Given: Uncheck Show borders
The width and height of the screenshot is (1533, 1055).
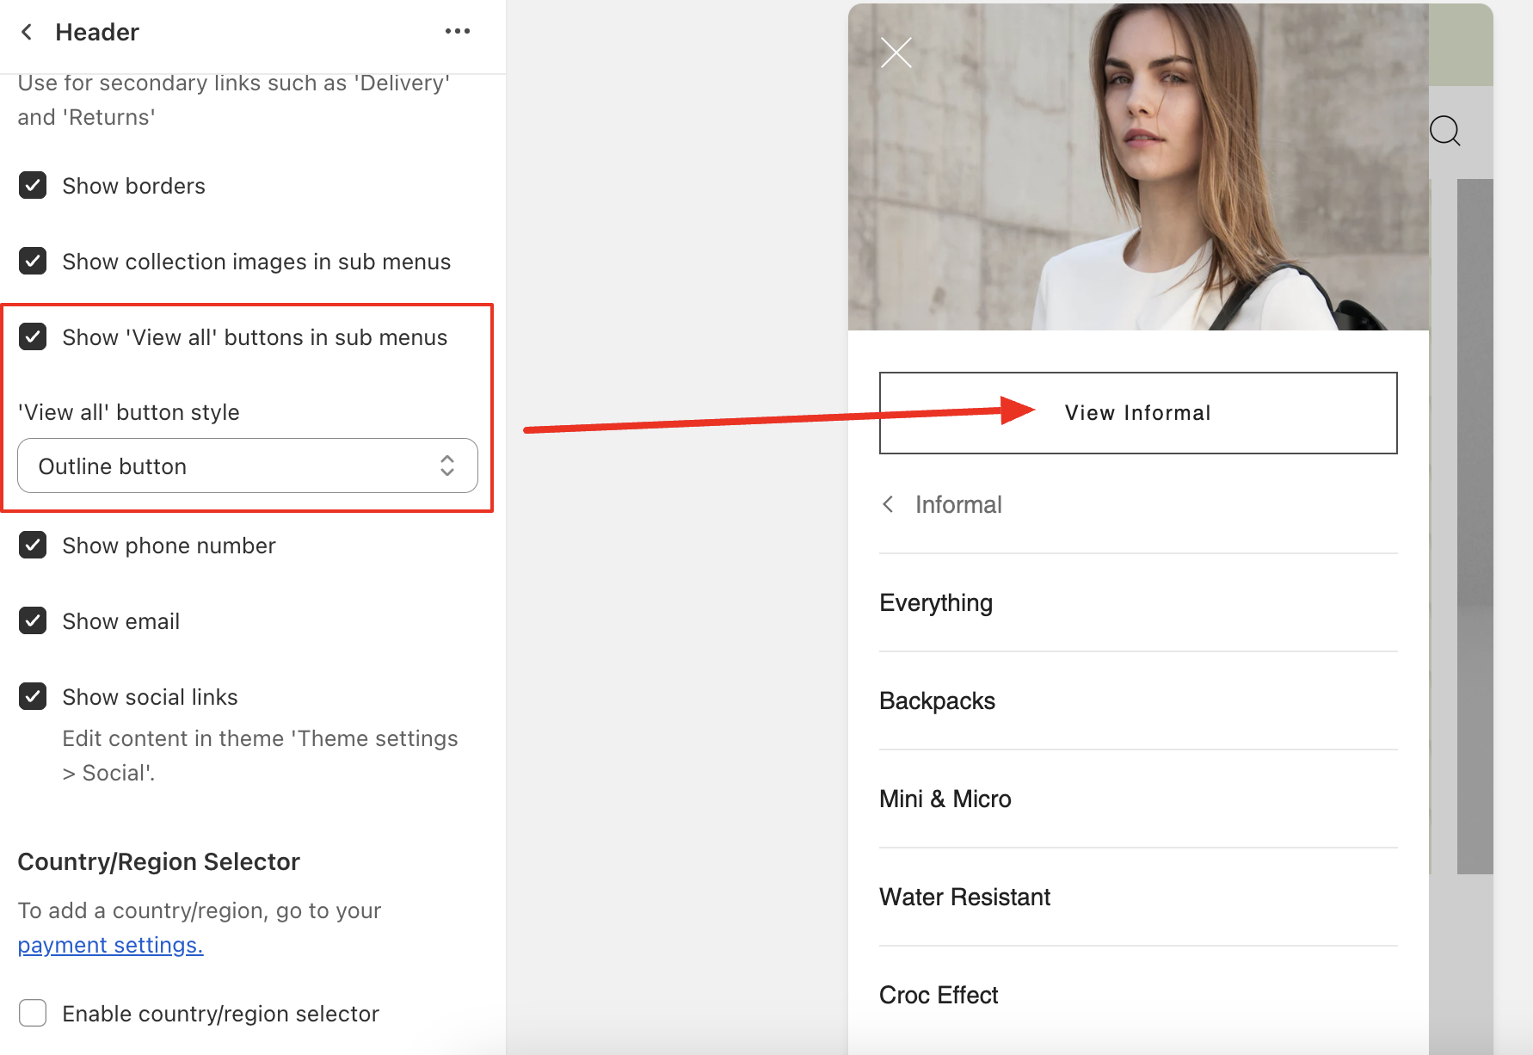Looking at the screenshot, I should pos(33,185).
